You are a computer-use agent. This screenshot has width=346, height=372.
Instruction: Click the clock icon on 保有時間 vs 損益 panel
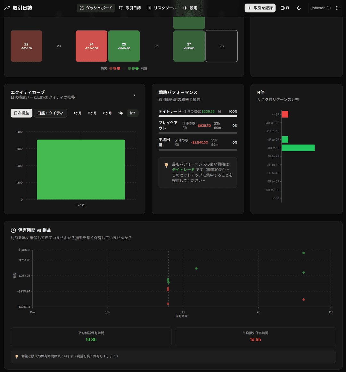[13, 230]
